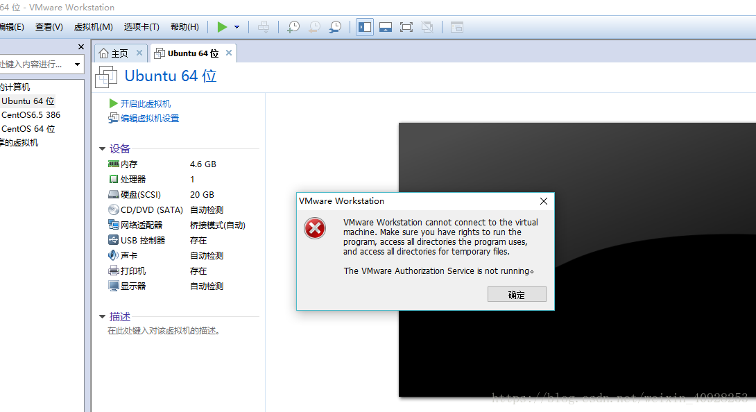Collapse the 设备 section
The image size is (756, 412).
point(102,148)
